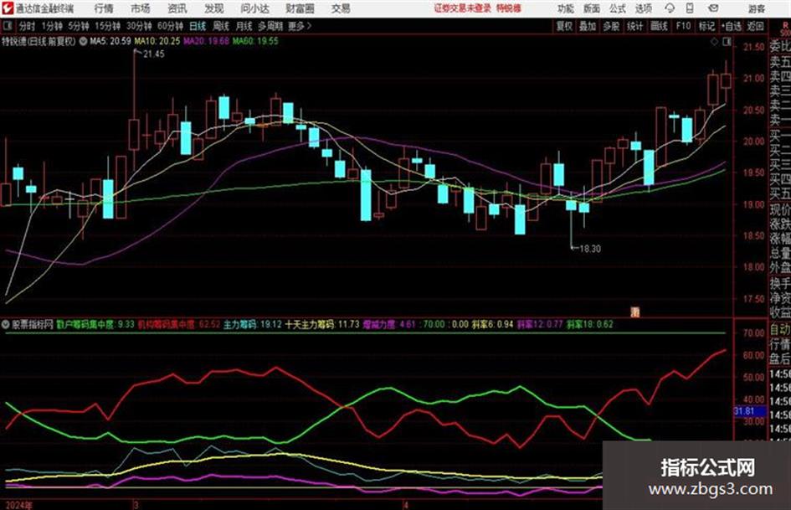This screenshot has width=791, height=510.
Task: Toggle the panel layout icon left of 分时
Action: pos(8,26)
